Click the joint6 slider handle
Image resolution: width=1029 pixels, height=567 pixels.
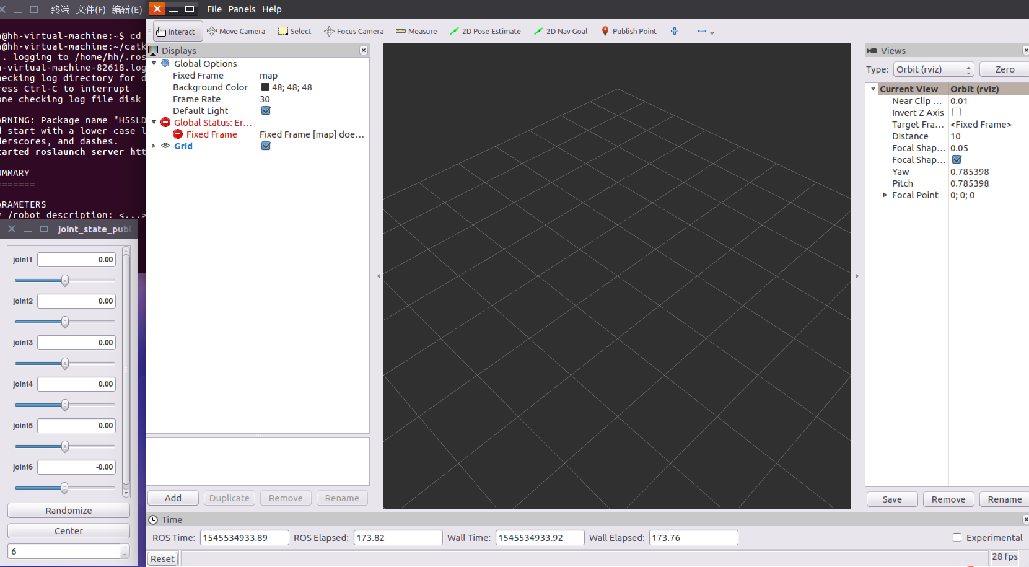click(x=64, y=488)
